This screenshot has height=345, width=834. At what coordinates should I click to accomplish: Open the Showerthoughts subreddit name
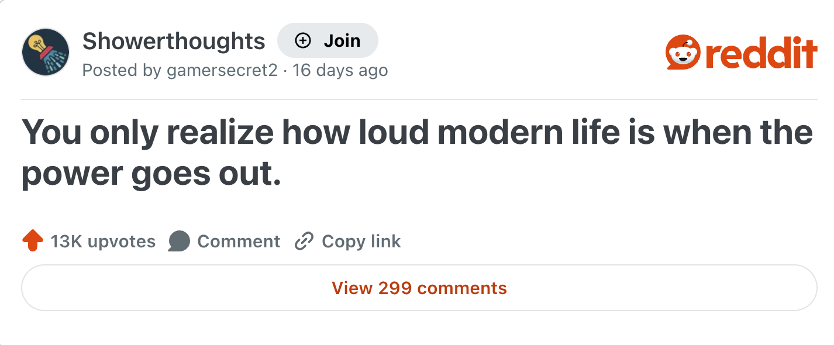[174, 40]
